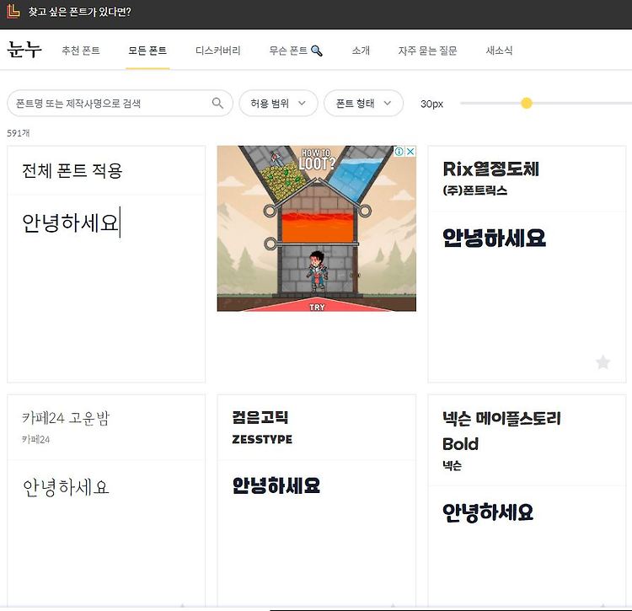
Task: Favorite the Rix열정도체 font with star icon
Action: click(603, 362)
